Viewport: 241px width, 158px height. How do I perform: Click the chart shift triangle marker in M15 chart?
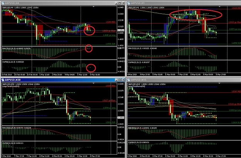coord(219,83)
